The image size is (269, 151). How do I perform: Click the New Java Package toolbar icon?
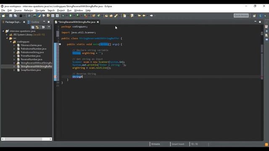click(x=94, y=16)
